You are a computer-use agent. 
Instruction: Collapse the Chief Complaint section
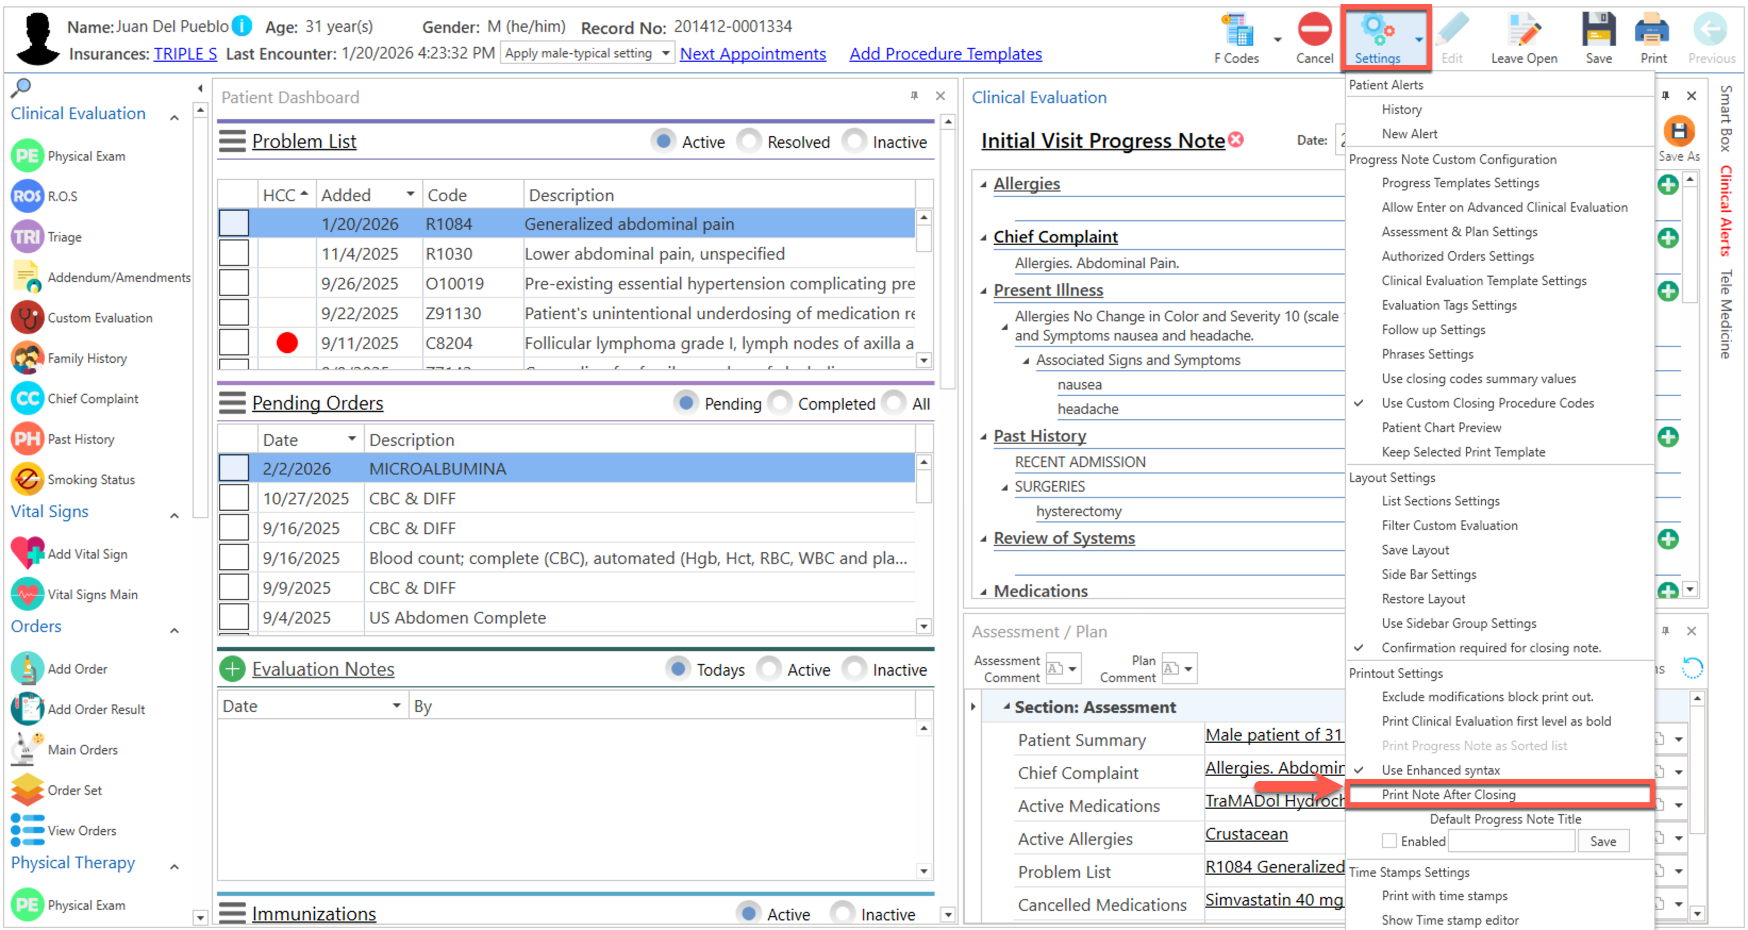point(983,237)
